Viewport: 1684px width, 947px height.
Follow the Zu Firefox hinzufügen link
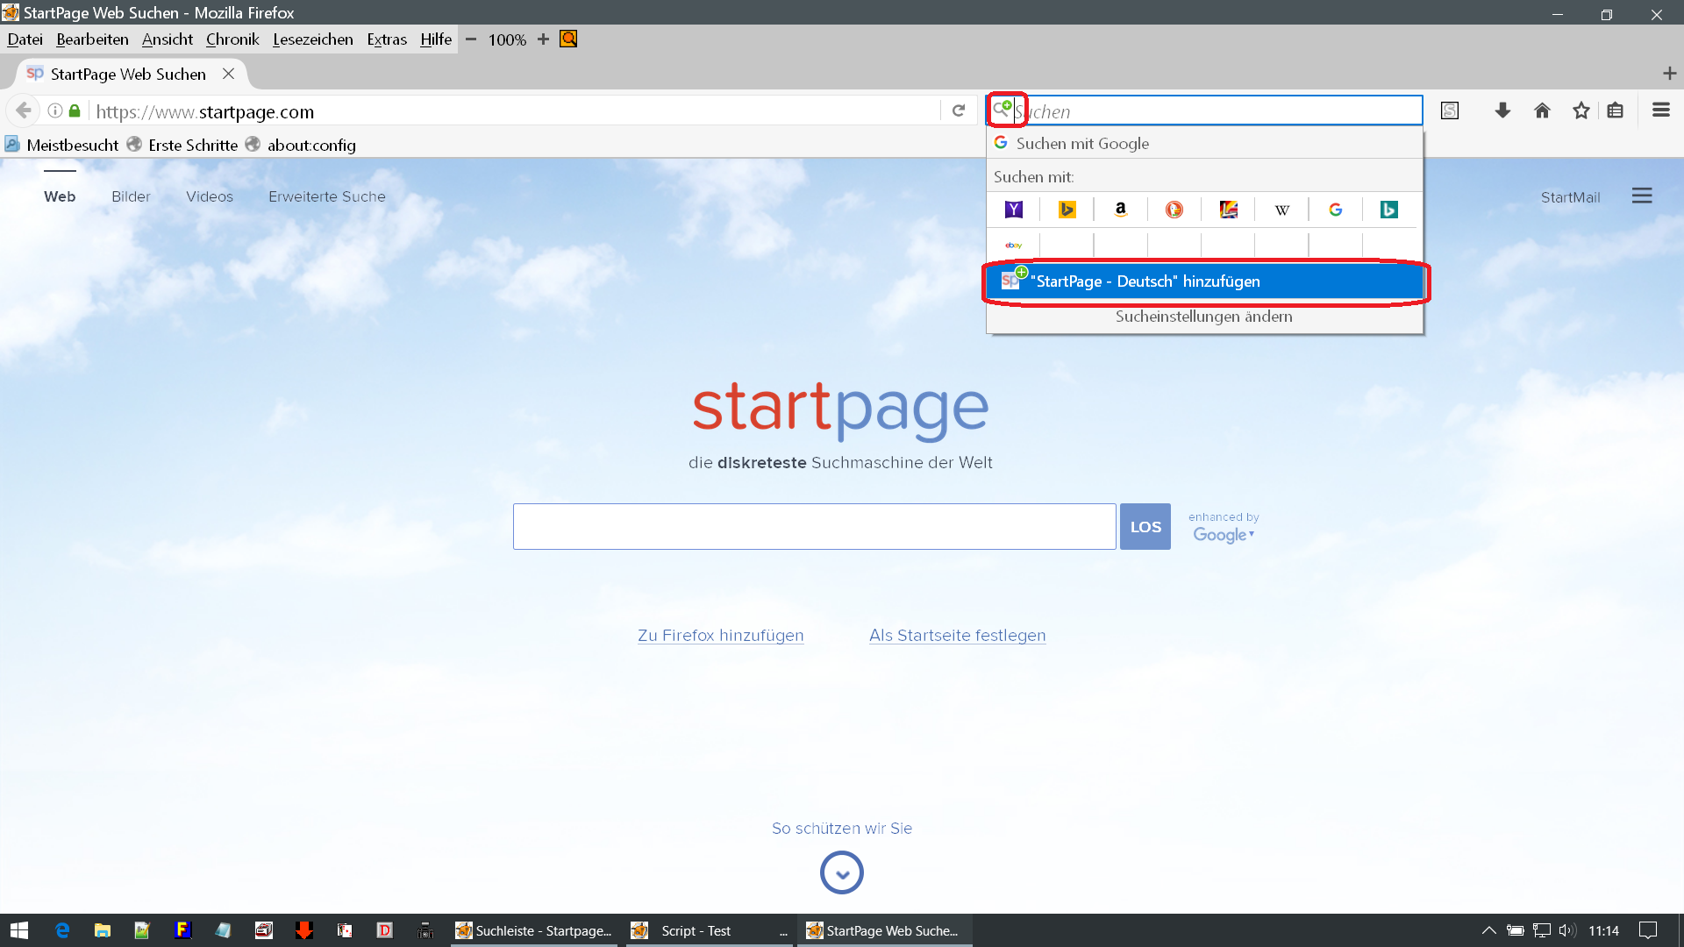[720, 636]
